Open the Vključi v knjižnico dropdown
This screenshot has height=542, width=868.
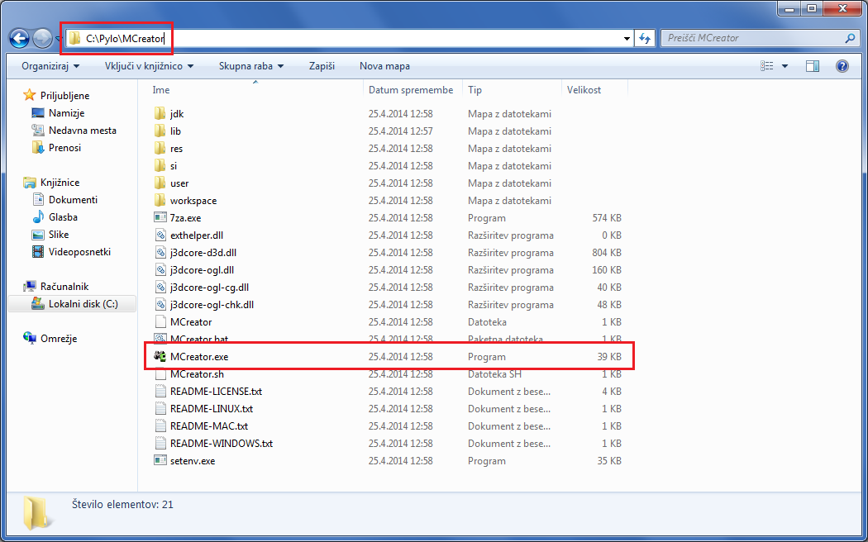point(150,66)
